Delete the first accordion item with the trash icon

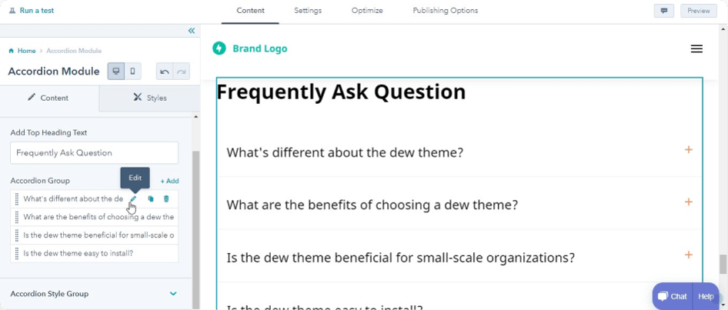coord(166,198)
